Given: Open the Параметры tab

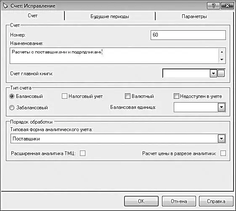Looking at the screenshot, I should 194,16.
